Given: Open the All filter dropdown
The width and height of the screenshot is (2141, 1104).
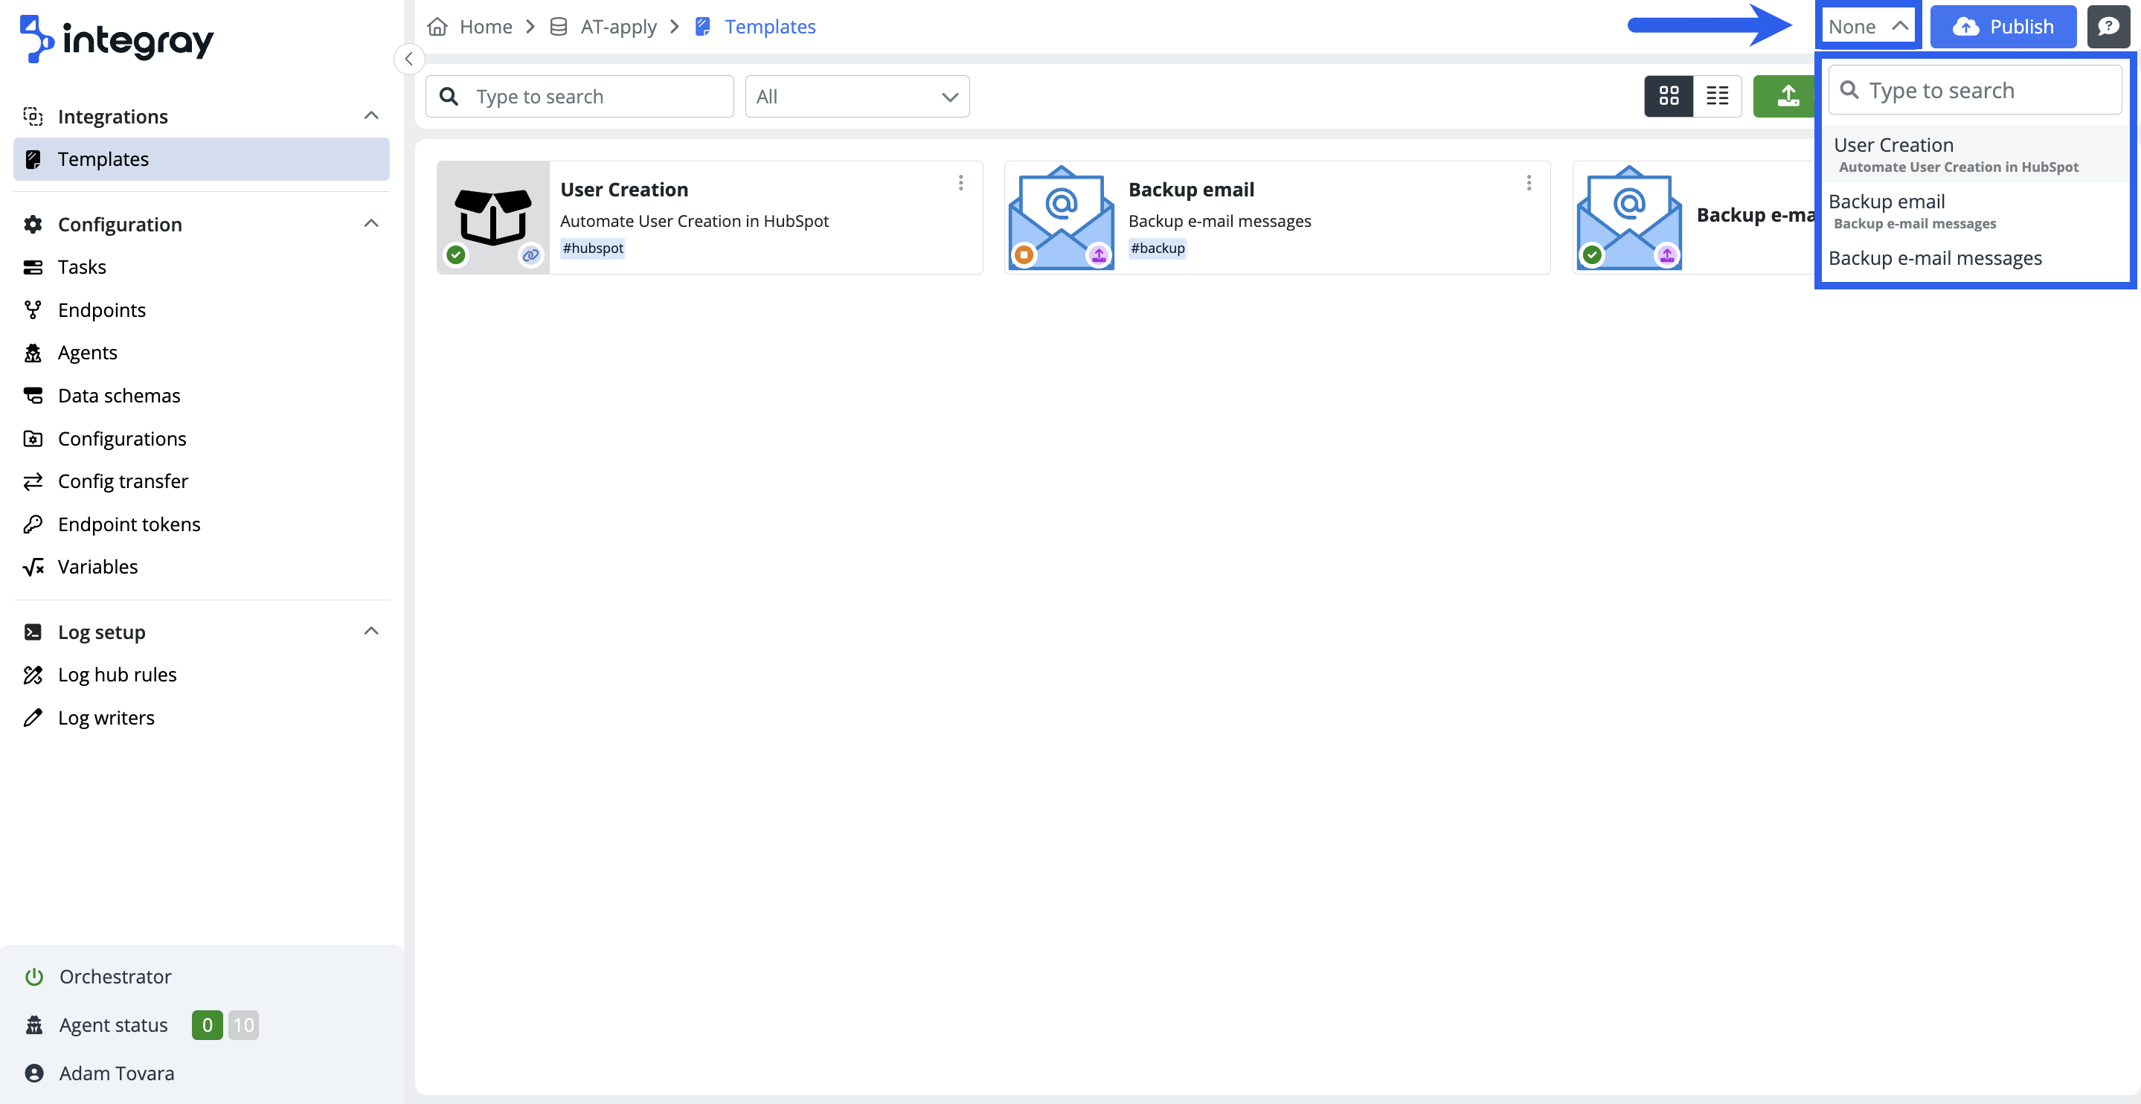Looking at the screenshot, I should (857, 97).
